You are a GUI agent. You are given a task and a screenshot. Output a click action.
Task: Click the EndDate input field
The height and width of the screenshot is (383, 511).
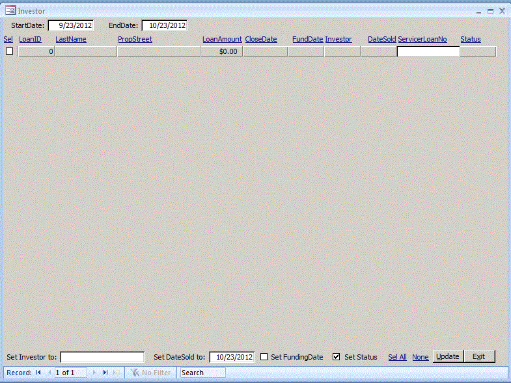pos(165,25)
